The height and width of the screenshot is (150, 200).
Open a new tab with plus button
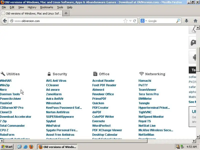pos(66,13)
